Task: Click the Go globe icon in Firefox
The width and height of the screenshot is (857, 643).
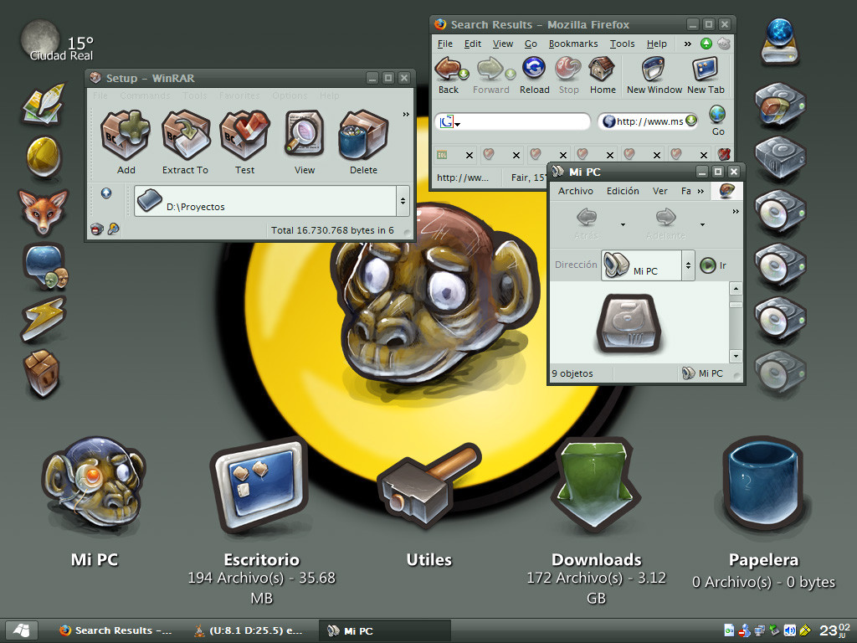Action: [717, 115]
